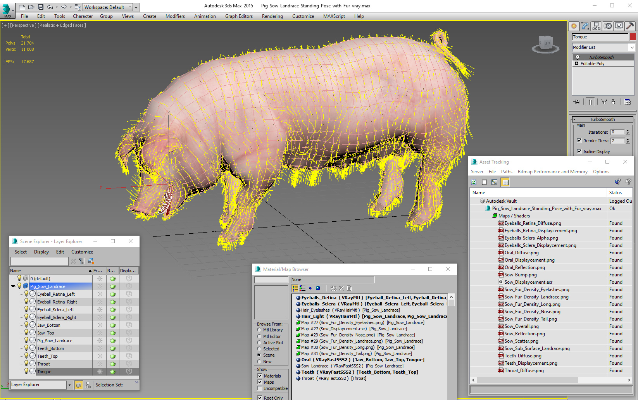Open the Modifier List dropdown
Screen dimensions: 638x400
click(x=632, y=47)
